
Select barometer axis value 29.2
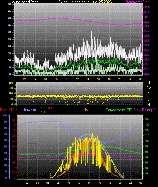[x=147, y=55]
